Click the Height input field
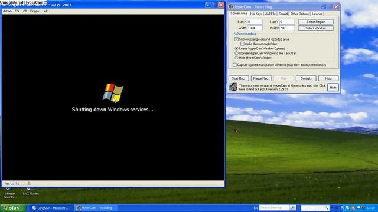 (x=287, y=28)
